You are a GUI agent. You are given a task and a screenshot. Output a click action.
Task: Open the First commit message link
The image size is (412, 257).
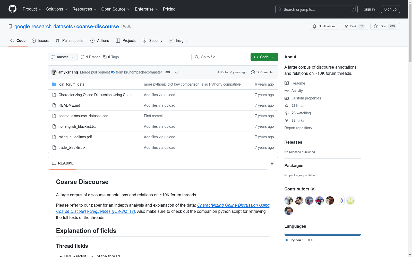154,116
